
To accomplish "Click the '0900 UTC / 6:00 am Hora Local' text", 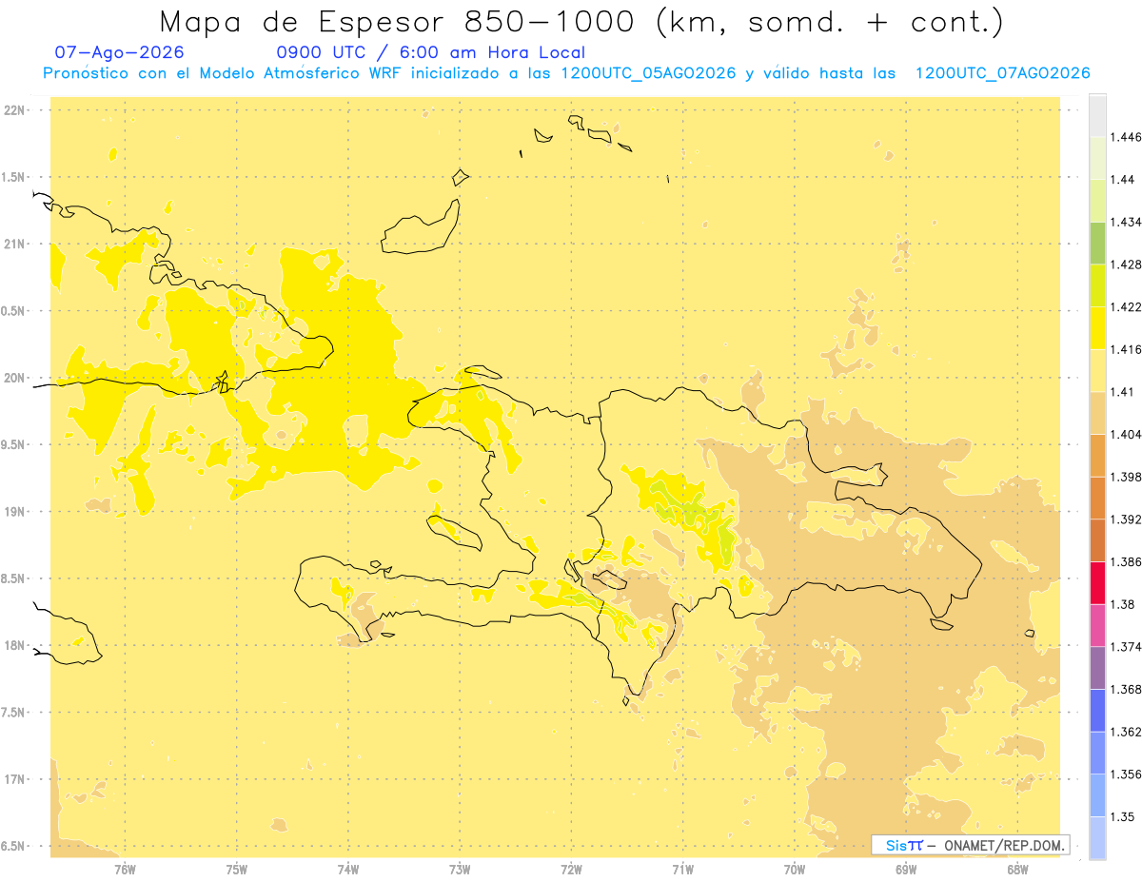I will coord(430,52).
